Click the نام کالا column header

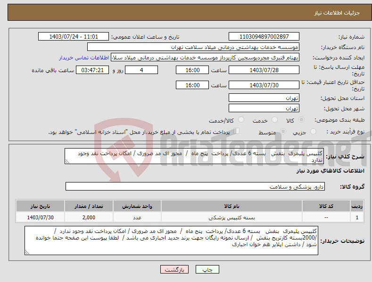click(231, 206)
